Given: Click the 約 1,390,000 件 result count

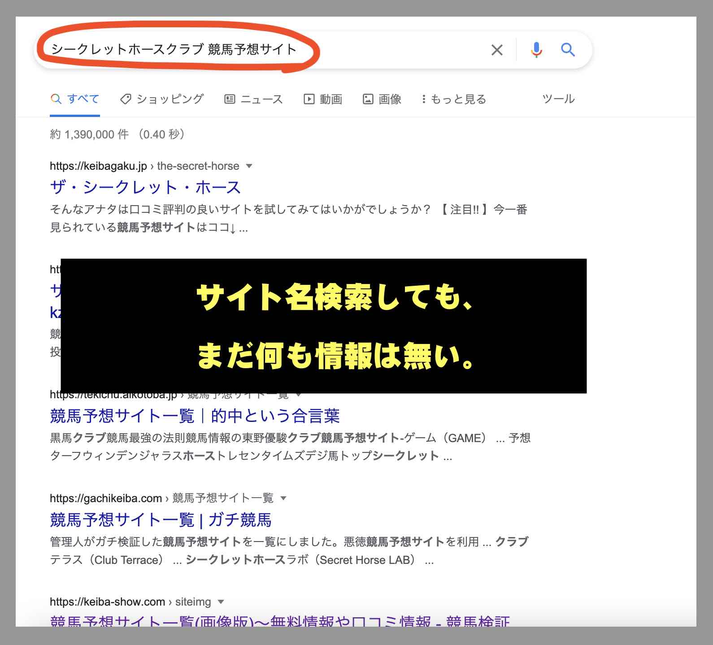Looking at the screenshot, I should (89, 134).
